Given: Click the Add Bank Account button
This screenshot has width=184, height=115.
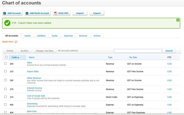Looking at the screenshot, I should pos(38,13).
